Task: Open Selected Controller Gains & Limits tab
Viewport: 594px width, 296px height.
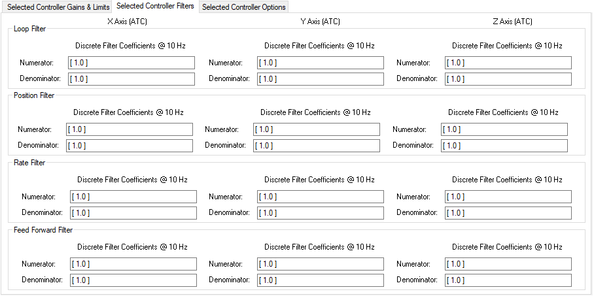Action: point(58,7)
